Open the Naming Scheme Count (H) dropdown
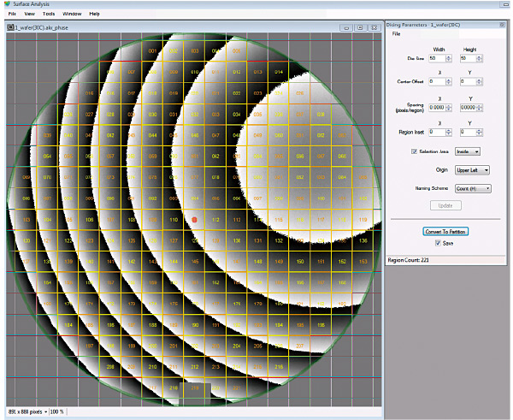This screenshot has width=513, height=420. click(x=473, y=188)
